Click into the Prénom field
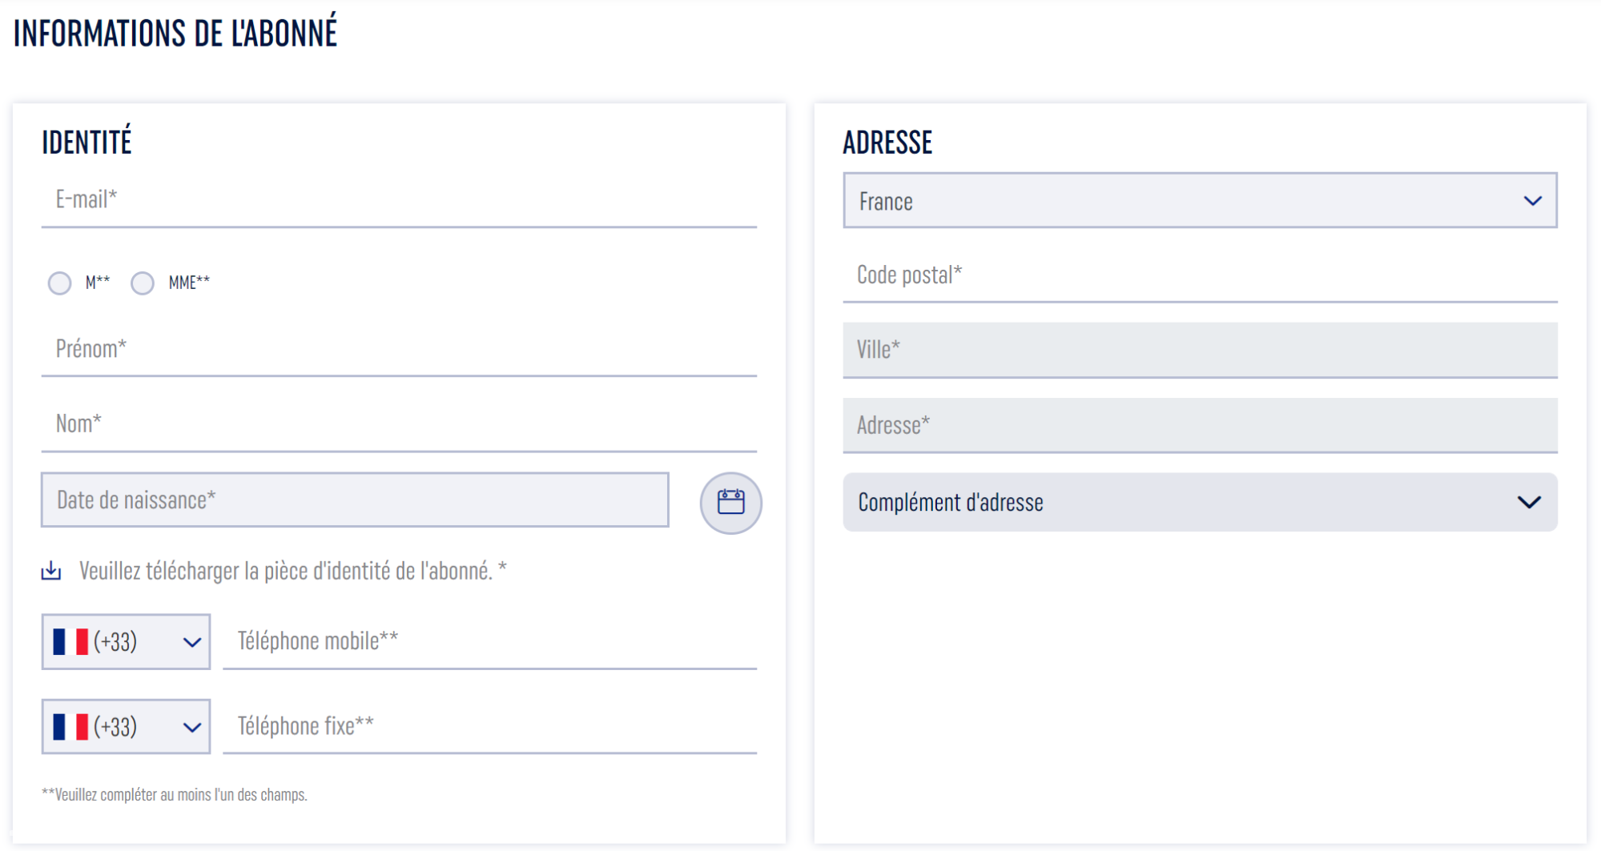Viewport: 1601px width, 851px height. click(x=399, y=349)
